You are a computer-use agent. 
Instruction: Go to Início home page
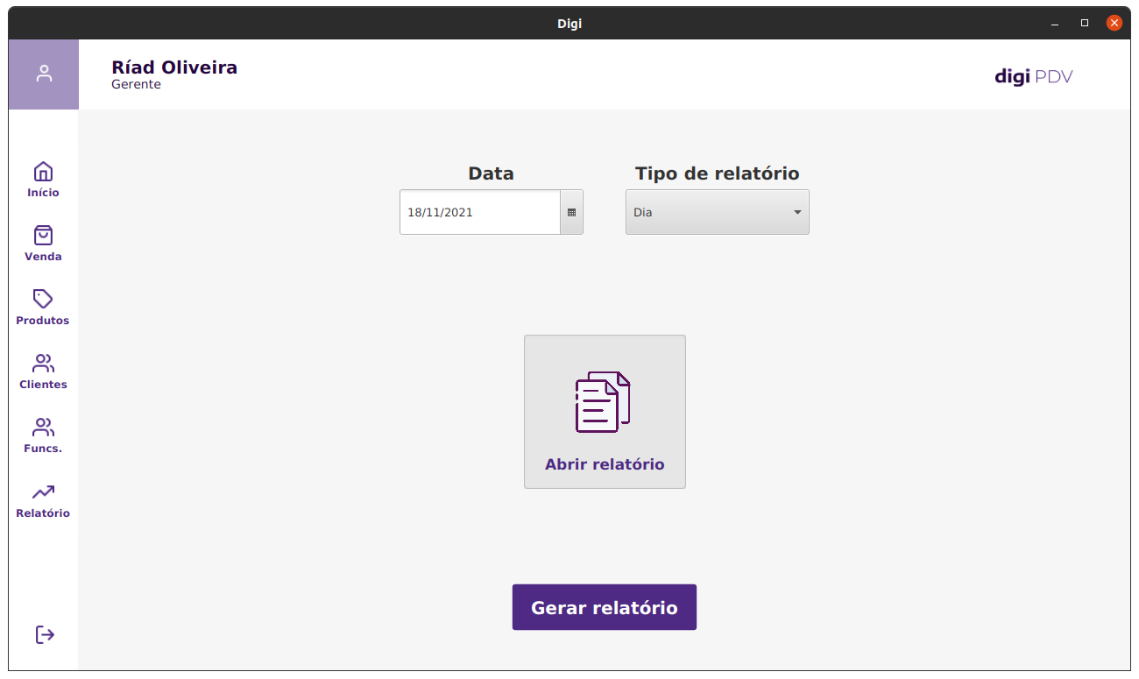click(x=43, y=180)
